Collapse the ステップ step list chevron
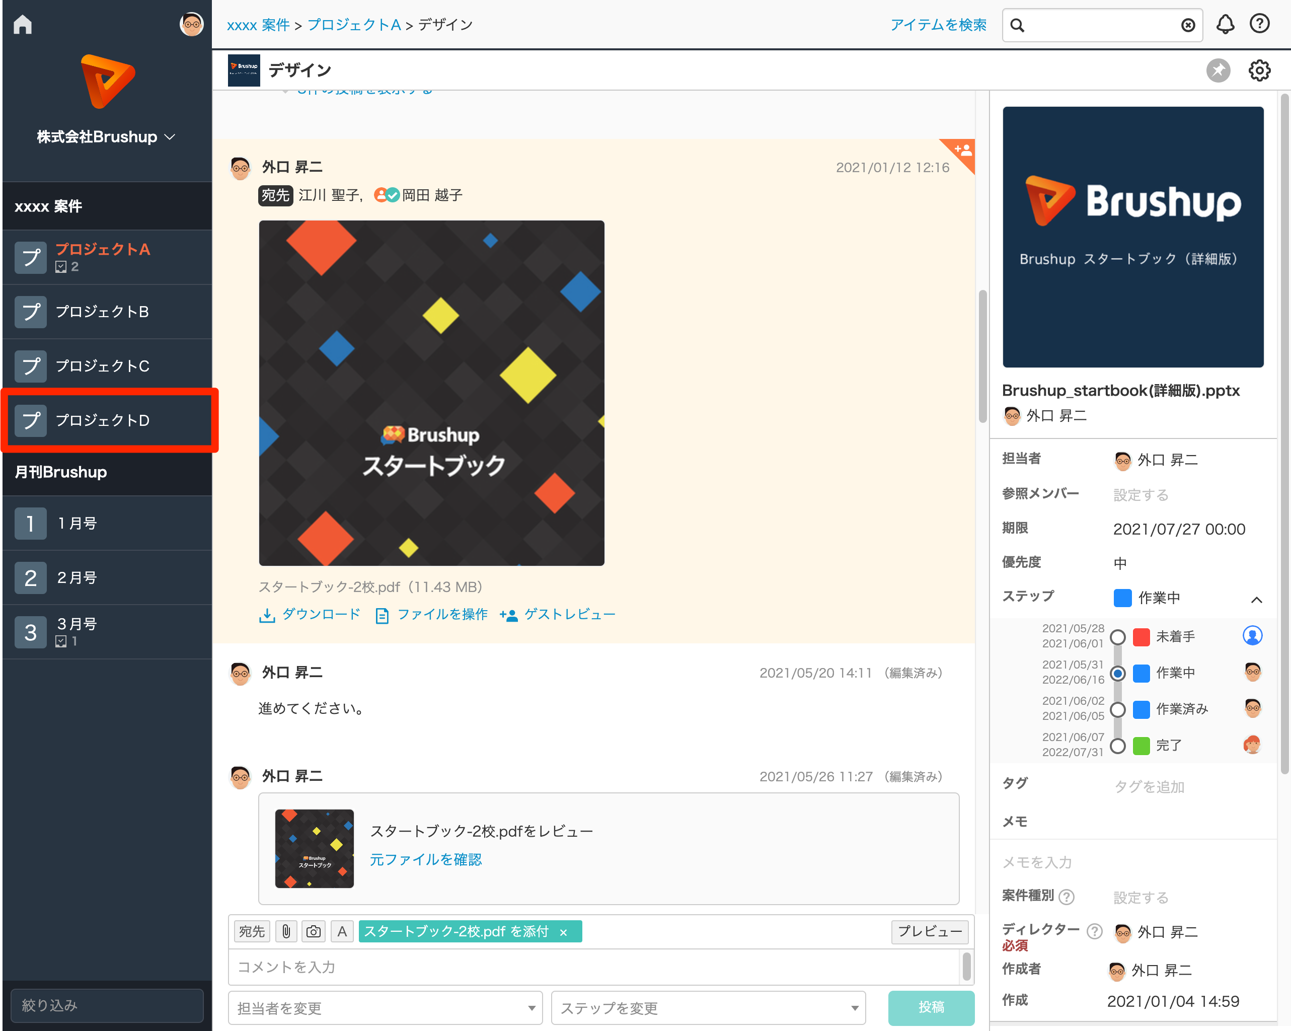The width and height of the screenshot is (1291, 1031). tap(1256, 599)
